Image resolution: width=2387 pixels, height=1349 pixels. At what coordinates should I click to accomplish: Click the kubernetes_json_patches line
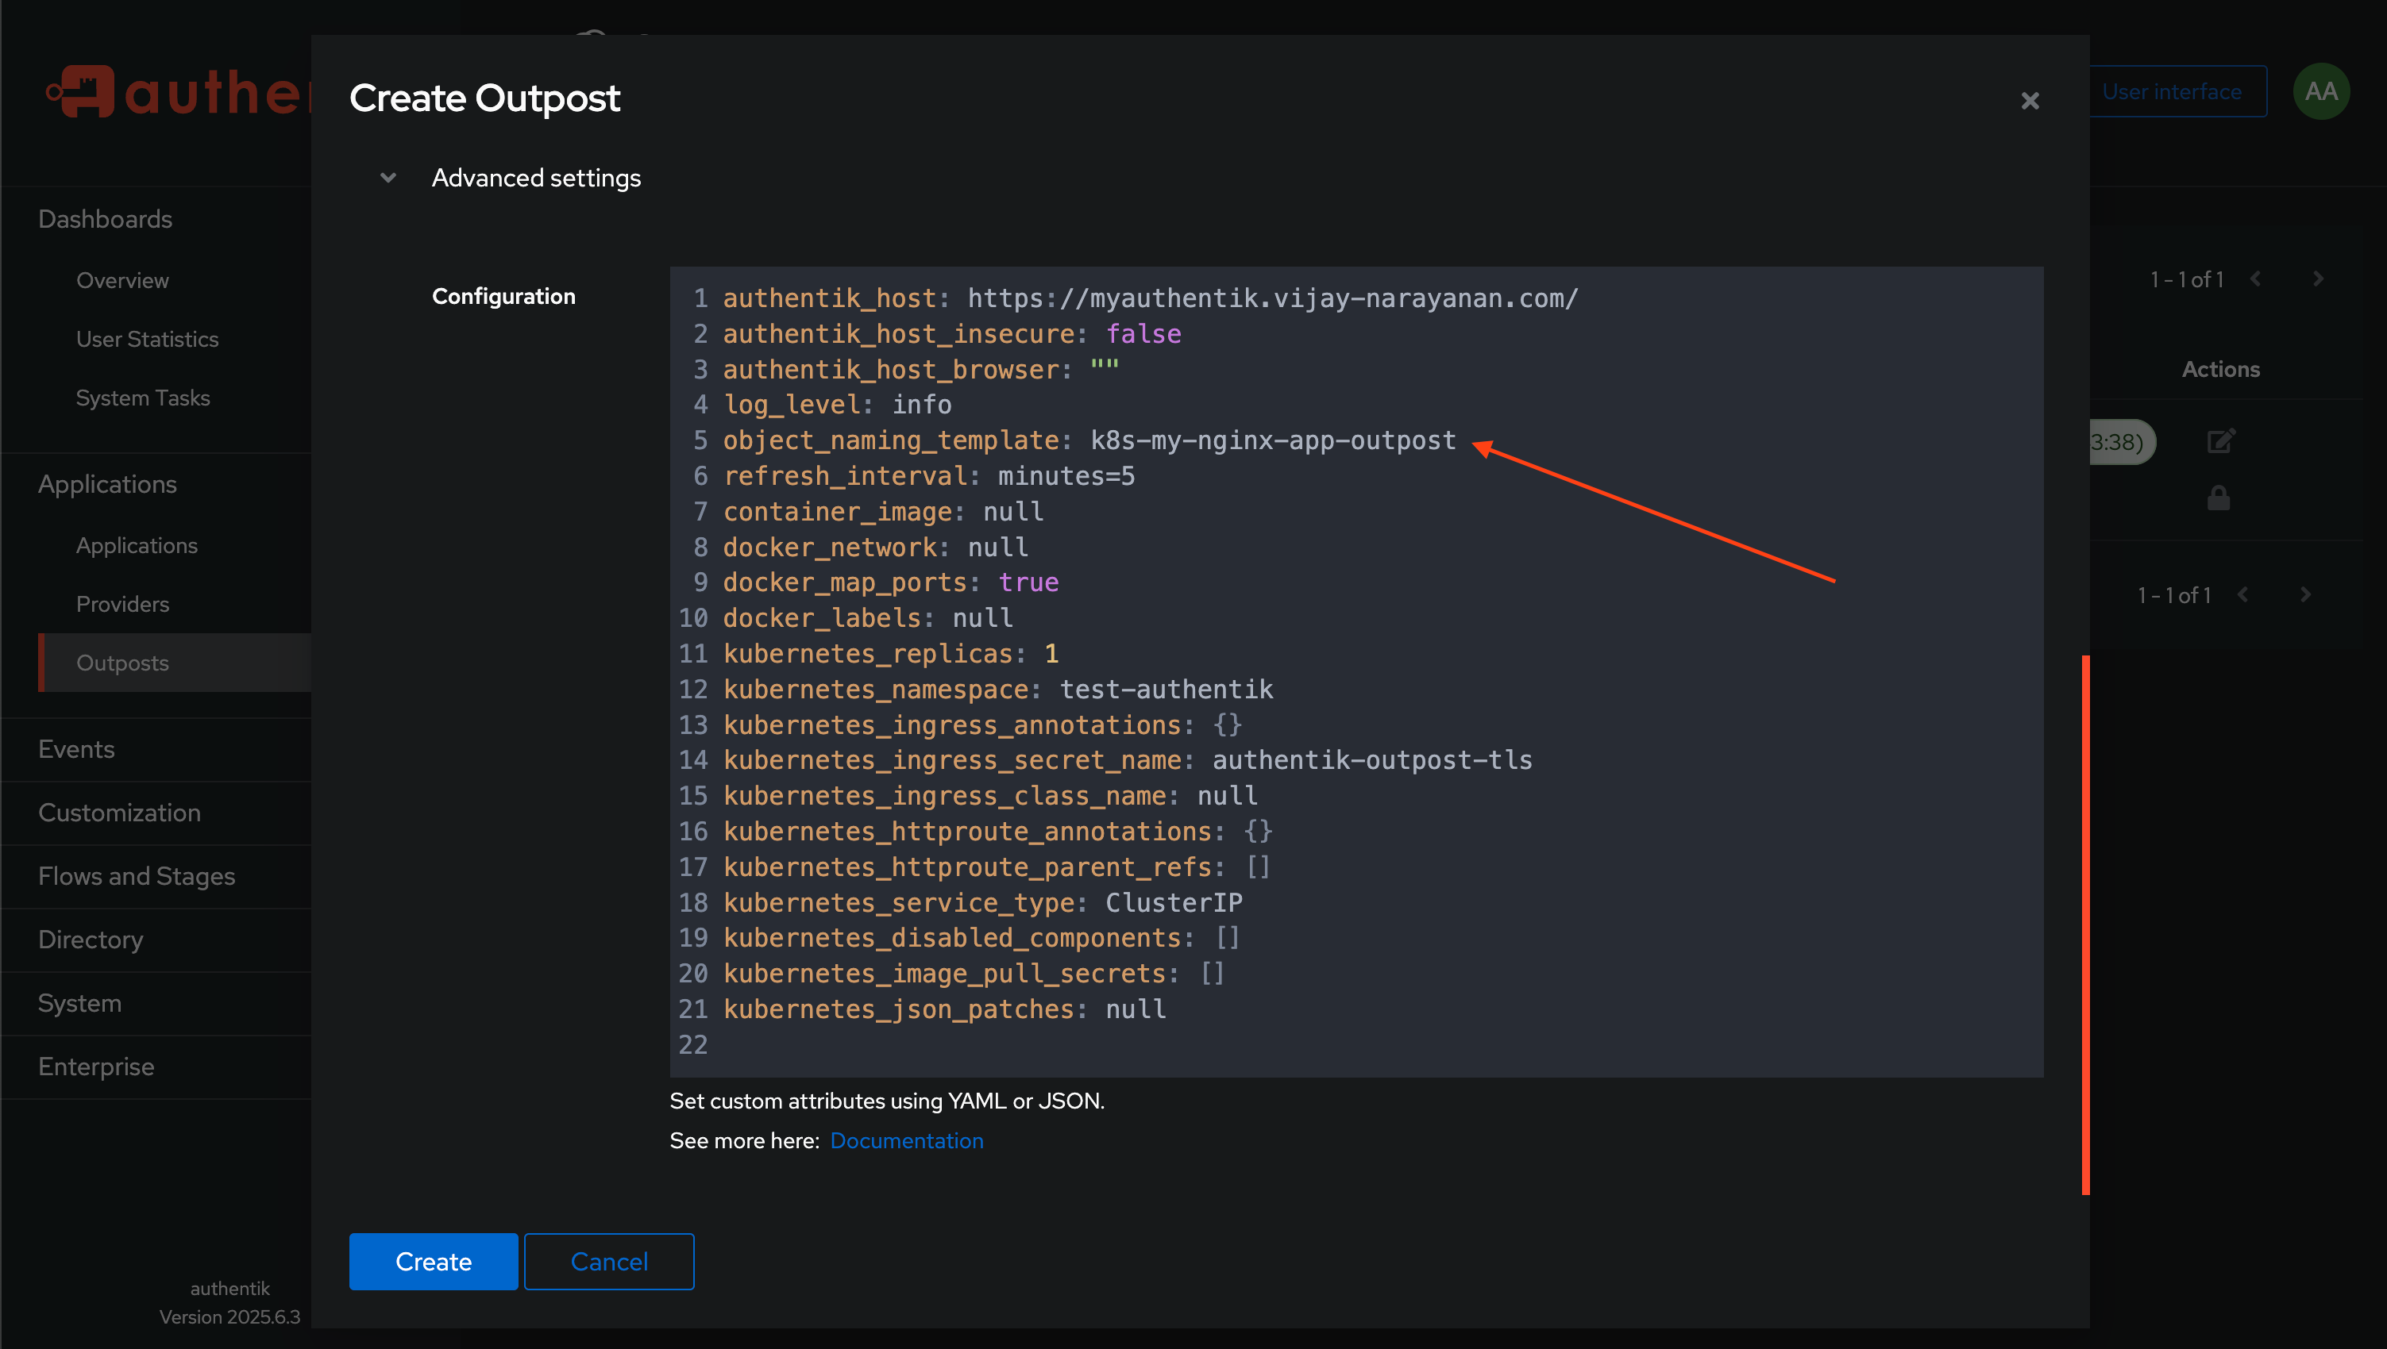pos(945,1009)
